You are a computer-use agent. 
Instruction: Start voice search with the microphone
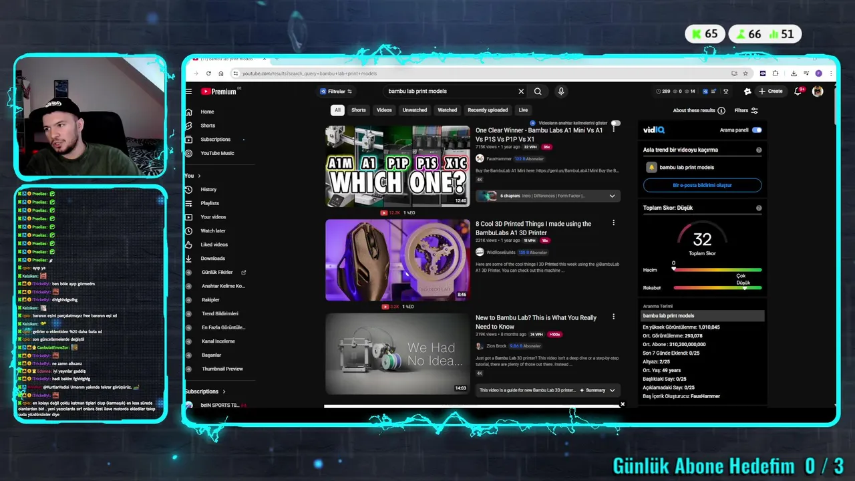[x=561, y=92]
